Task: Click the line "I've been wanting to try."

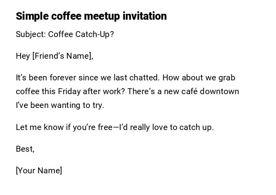Action: tap(60, 105)
